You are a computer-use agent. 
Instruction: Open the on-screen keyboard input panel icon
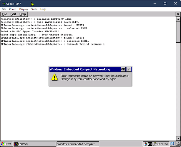tap(178, 144)
